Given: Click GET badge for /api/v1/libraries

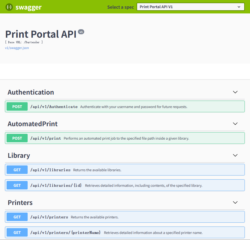Looking at the screenshot, I should pos(17,170).
